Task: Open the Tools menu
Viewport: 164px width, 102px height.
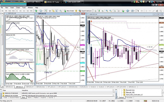Action: point(24,8)
